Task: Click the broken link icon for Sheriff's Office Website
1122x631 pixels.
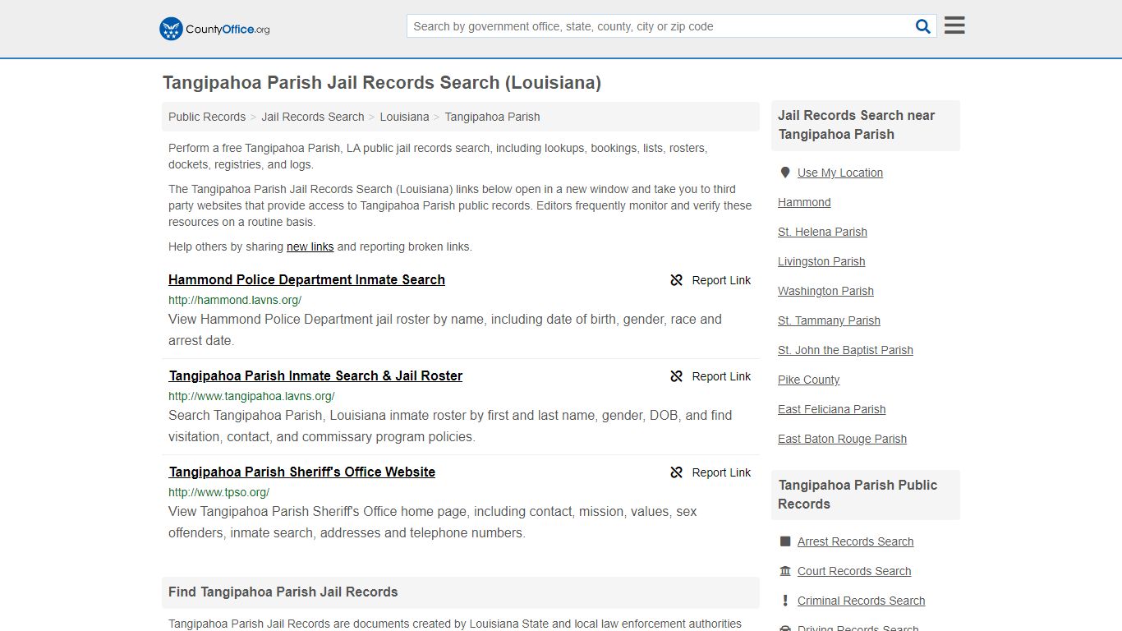Action: coord(677,472)
